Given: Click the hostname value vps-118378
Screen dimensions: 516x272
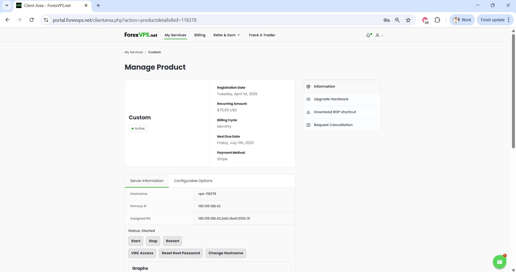Looking at the screenshot, I should point(207,194).
